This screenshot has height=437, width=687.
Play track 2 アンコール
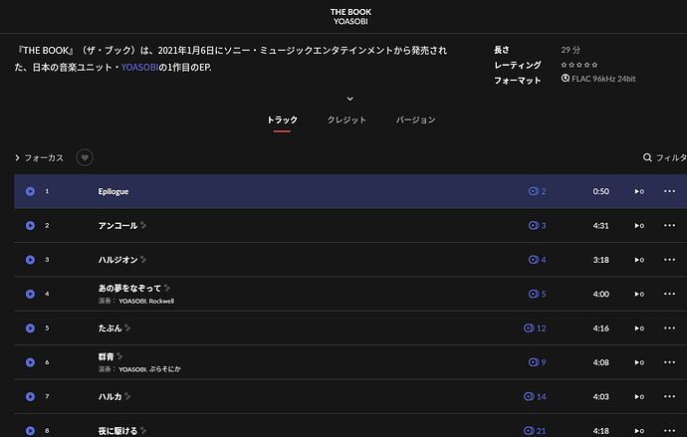[30, 226]
